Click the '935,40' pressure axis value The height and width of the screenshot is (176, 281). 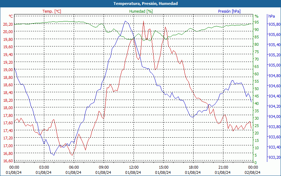tap(275, 45)
